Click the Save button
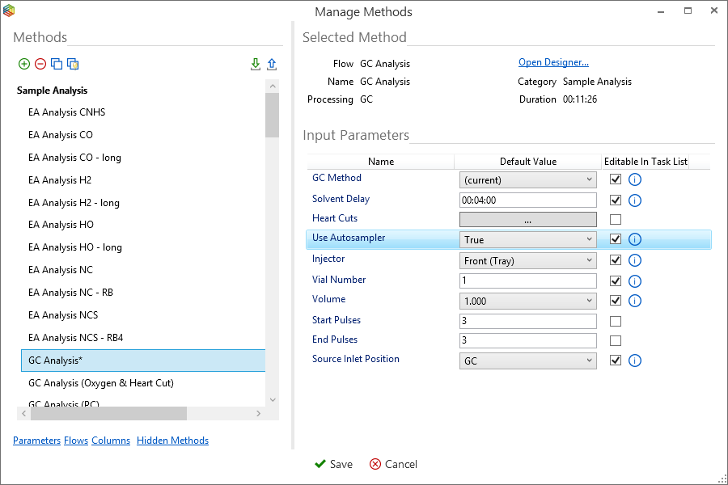The image size is (728, 485). pos(333,464)
